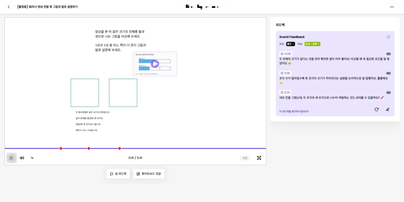The image size is (404, 202).
Task: Edit the Snorkl feedback with pencil icon
Action: (x=388, y=109)
